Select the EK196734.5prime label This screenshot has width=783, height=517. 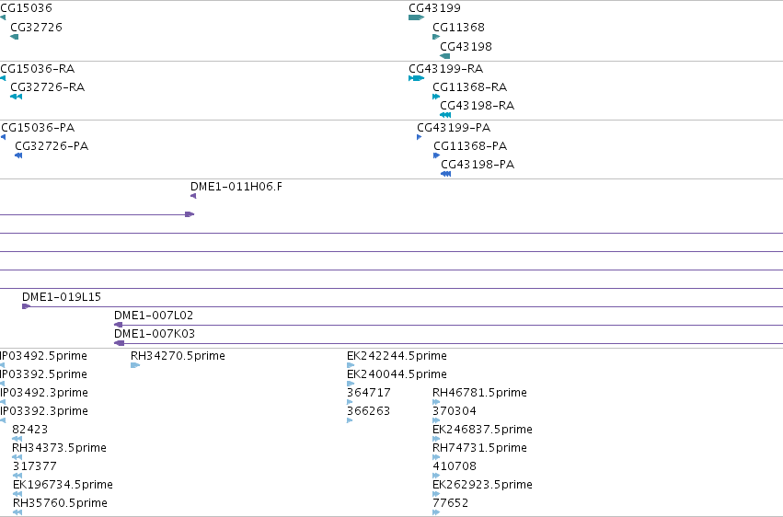(63, 485)
